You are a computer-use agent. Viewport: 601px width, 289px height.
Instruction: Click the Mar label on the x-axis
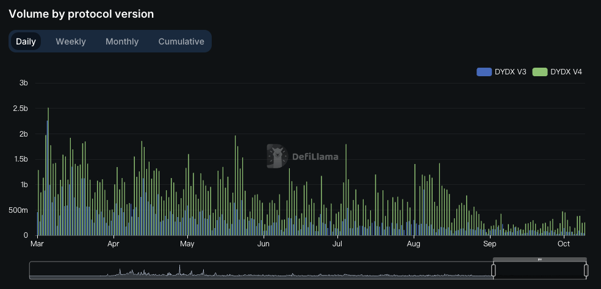(x=37, y=244)
